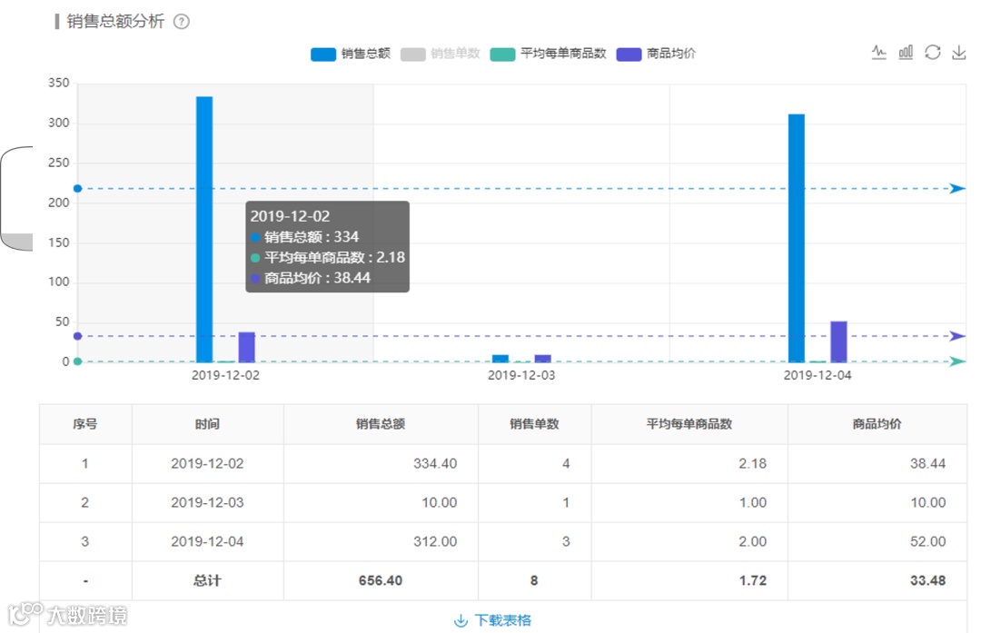Click the teal 平均每单商品数 legend swatch
981x633 pixels.
click(x=503, y=54)
